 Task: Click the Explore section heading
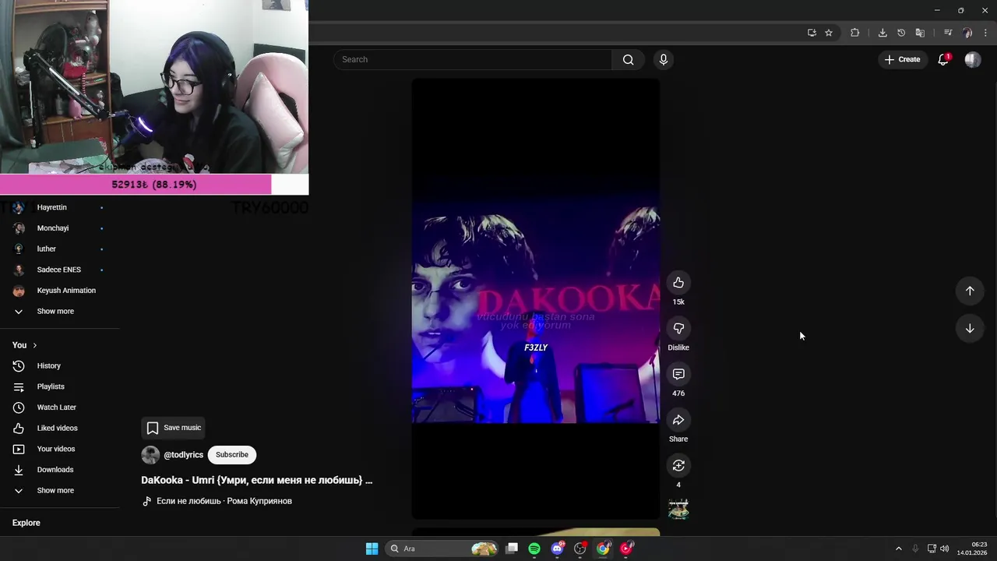click(26, 523)
